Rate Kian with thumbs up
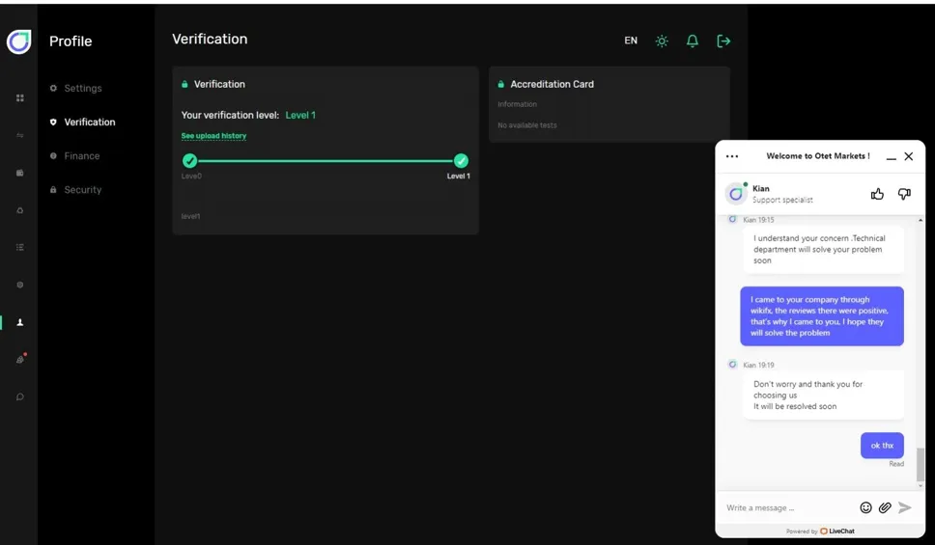This screenshot has width=935, height=545. [877, 194]
